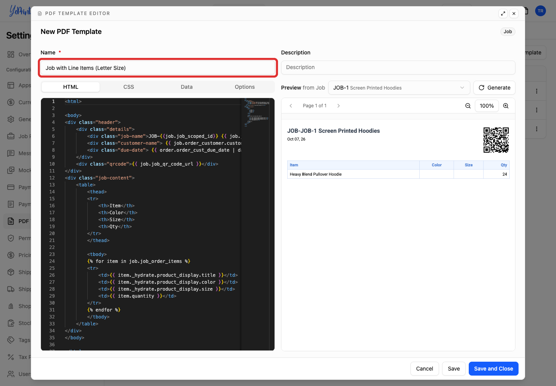The width and height of the screenshot is (556, 386).
Task: Open the Users sidebar icon
Action: click(x=11, y=374)
